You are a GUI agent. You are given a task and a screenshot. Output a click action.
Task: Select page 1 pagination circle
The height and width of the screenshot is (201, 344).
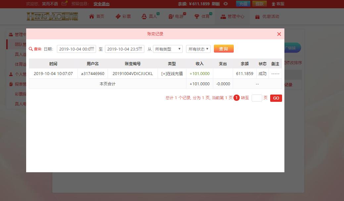pyautogui.click(x=236, y=98)
